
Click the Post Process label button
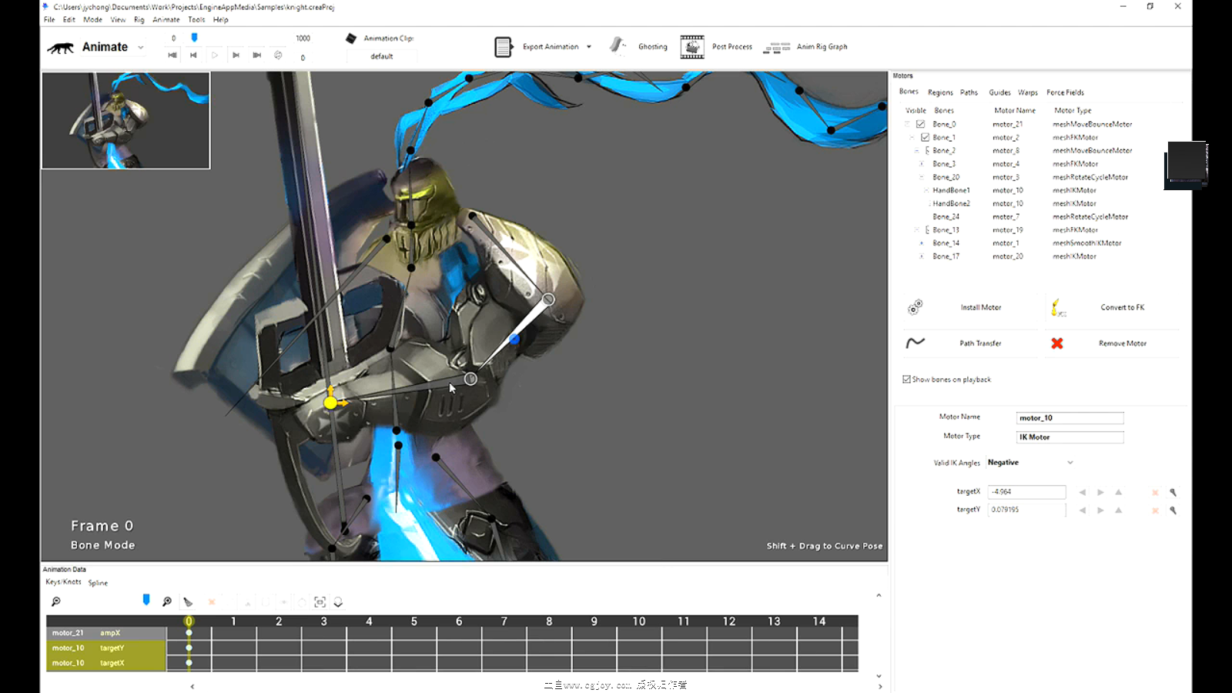(732, 47)
